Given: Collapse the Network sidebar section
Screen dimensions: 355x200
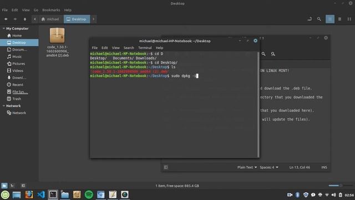Looking at the screenshot, I should (4, 106).
